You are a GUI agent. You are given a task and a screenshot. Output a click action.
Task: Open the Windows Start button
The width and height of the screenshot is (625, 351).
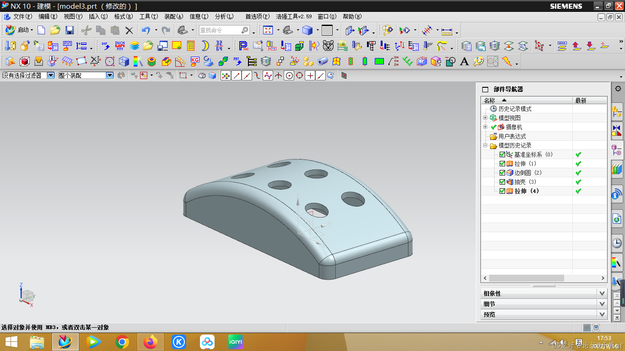point(11,342)
